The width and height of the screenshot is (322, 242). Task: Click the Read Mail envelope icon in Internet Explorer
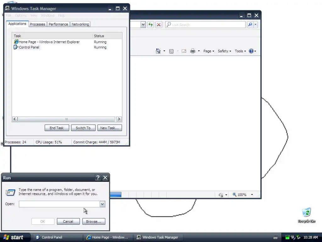coord(184,51)
